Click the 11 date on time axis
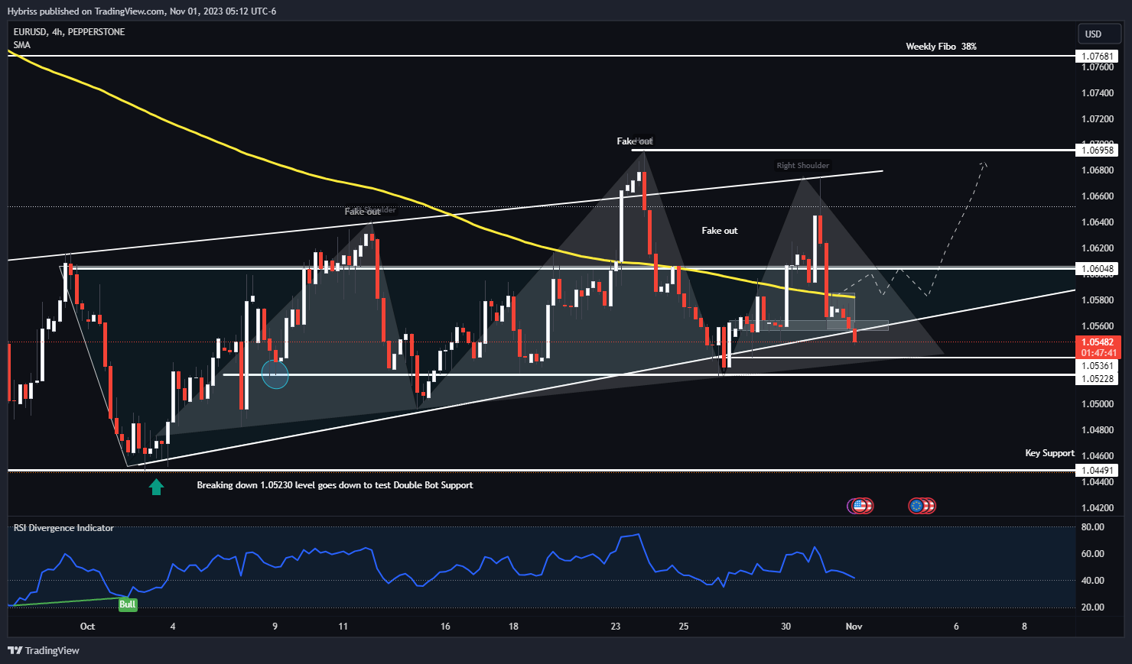 343,627
